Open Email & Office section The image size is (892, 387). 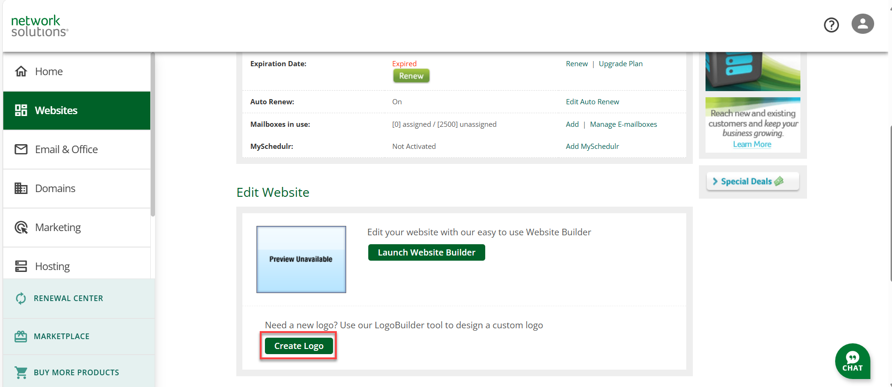[77, 149]
